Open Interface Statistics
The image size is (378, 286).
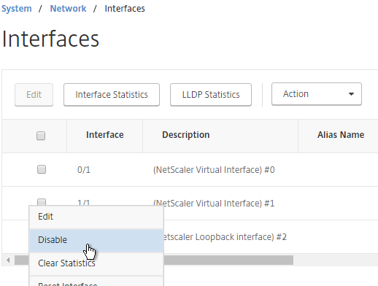(x=112, y=95)
